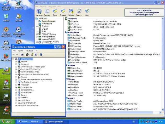165x124 pixels.
Task: Open the Sensors tool in ASTRA32
Action: tap(79, 13)
